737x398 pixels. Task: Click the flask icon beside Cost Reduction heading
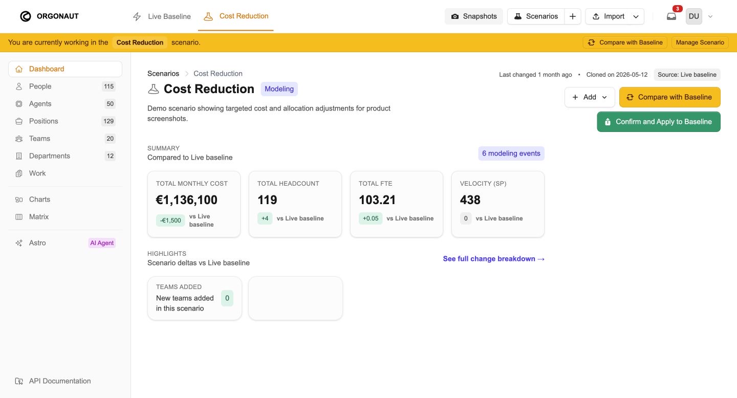(153, 89)
